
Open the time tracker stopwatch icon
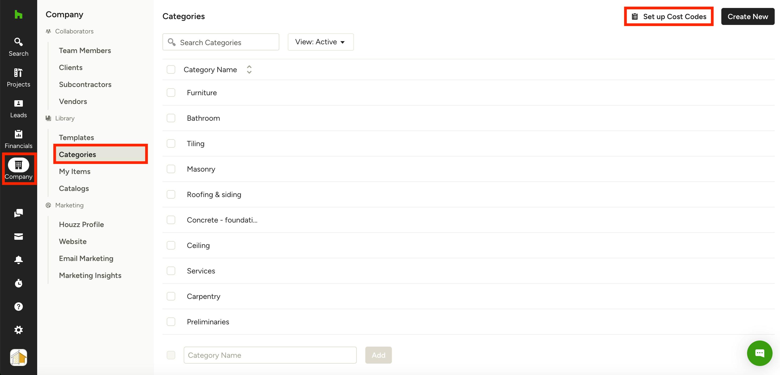click(19, 283)
